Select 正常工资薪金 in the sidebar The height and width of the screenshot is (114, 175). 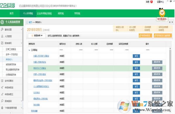[x=11, y=49]
